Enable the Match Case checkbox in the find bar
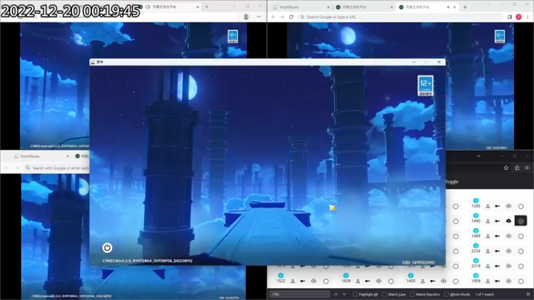Image resolution: width=534 pixels, height=300 pixels. (384, 294)
